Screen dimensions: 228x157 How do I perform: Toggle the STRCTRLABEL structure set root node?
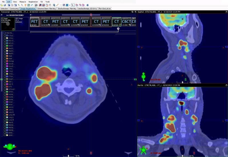coord(4,33)
